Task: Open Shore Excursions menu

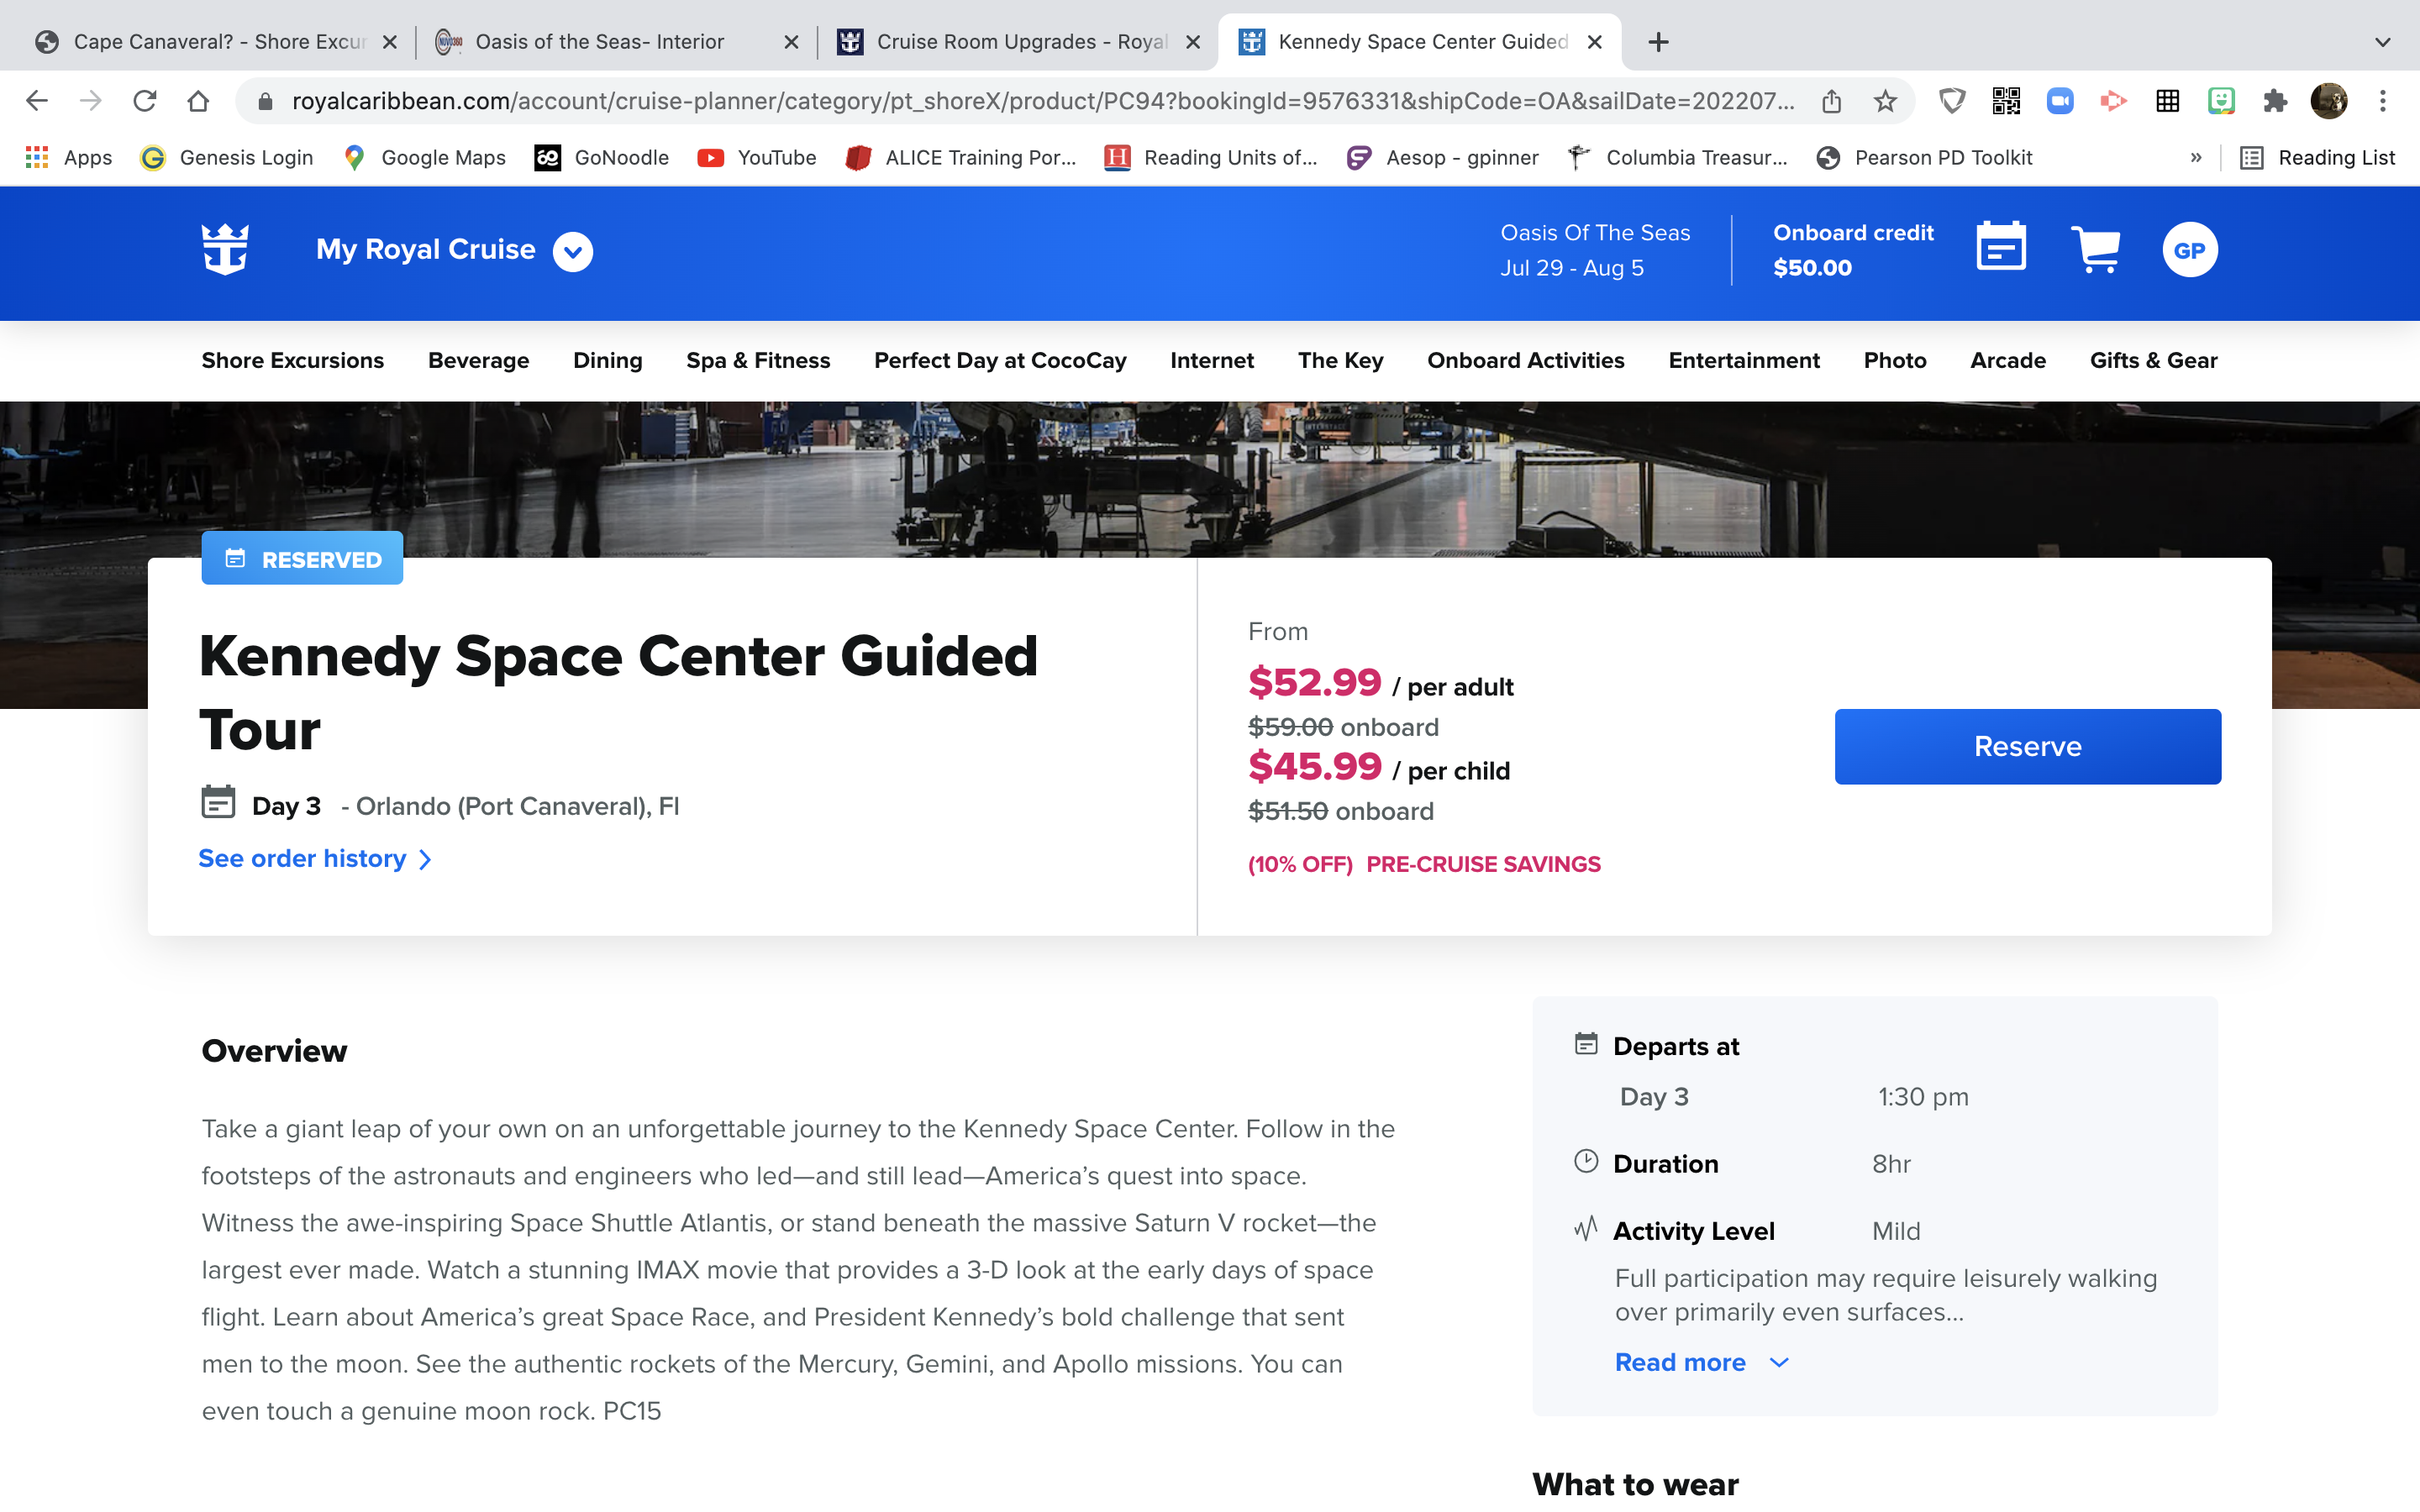Action: click(293, 360)
